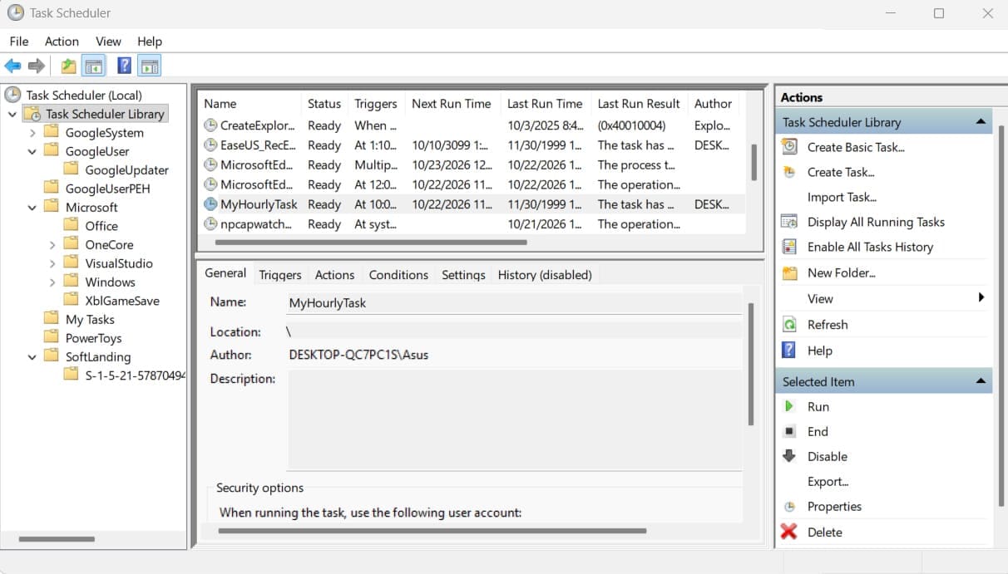Switch to the Triggers tab
1008x574 pixels.
tap(280, 275)
